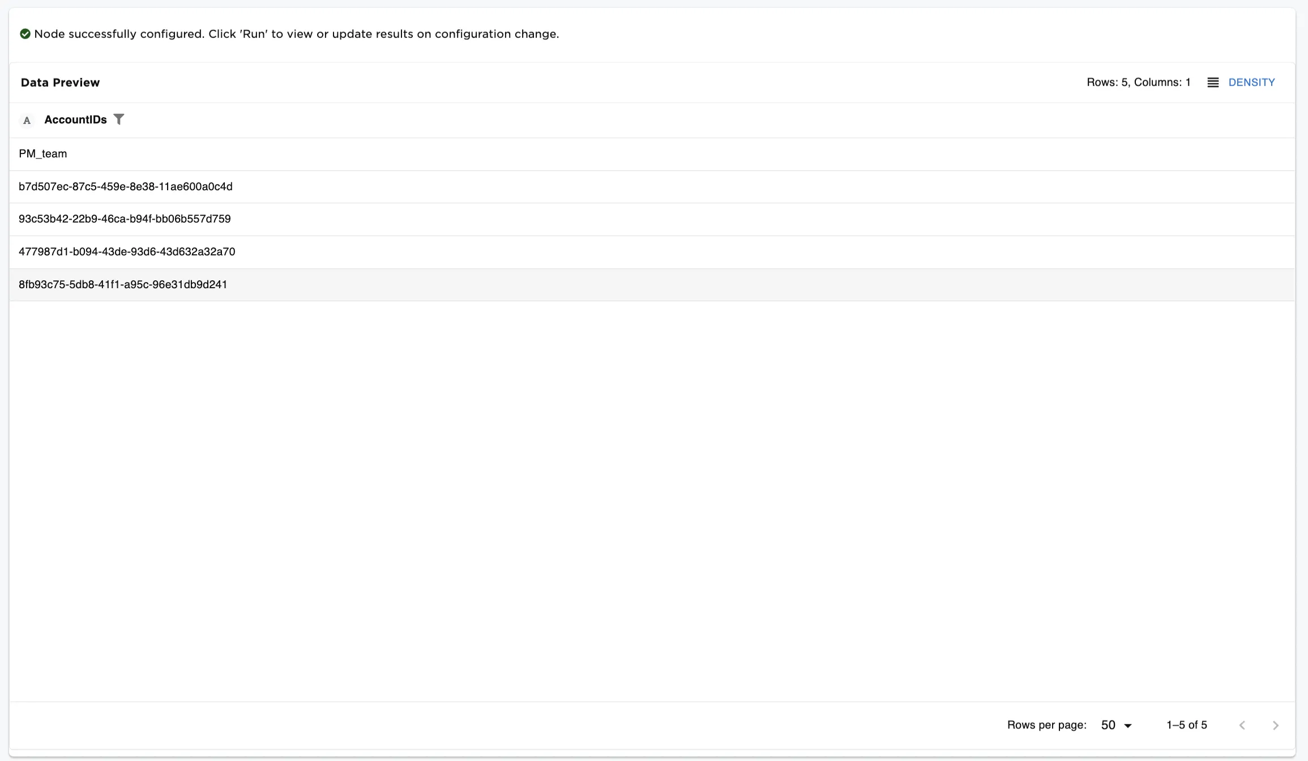This screenshot has height=761, width=1308.
Task: Open the rows per page dropdown arrow
Action: pyautogui.click(x=1127, y=726)
